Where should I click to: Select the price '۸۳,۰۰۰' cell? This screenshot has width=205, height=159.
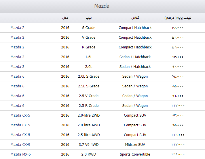pos(178,115)
